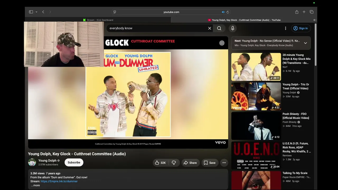This screenshot has width=338, height=190.
Task: Sign in to YouTube
Action: [x=301, y=28]
